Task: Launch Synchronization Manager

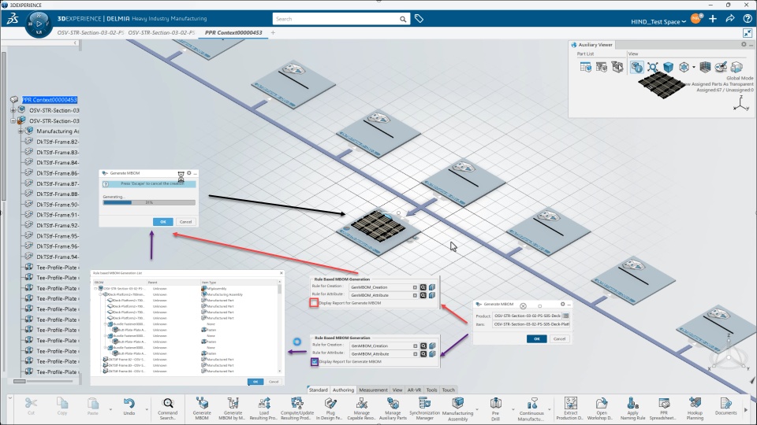Action: 424,408
